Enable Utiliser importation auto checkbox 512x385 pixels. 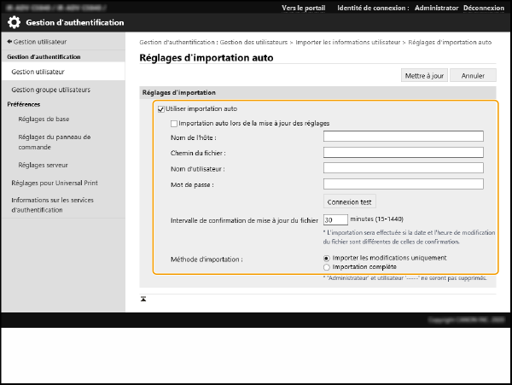(x=160, y=109)
